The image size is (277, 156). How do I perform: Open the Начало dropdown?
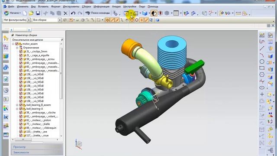pos(13,13)
